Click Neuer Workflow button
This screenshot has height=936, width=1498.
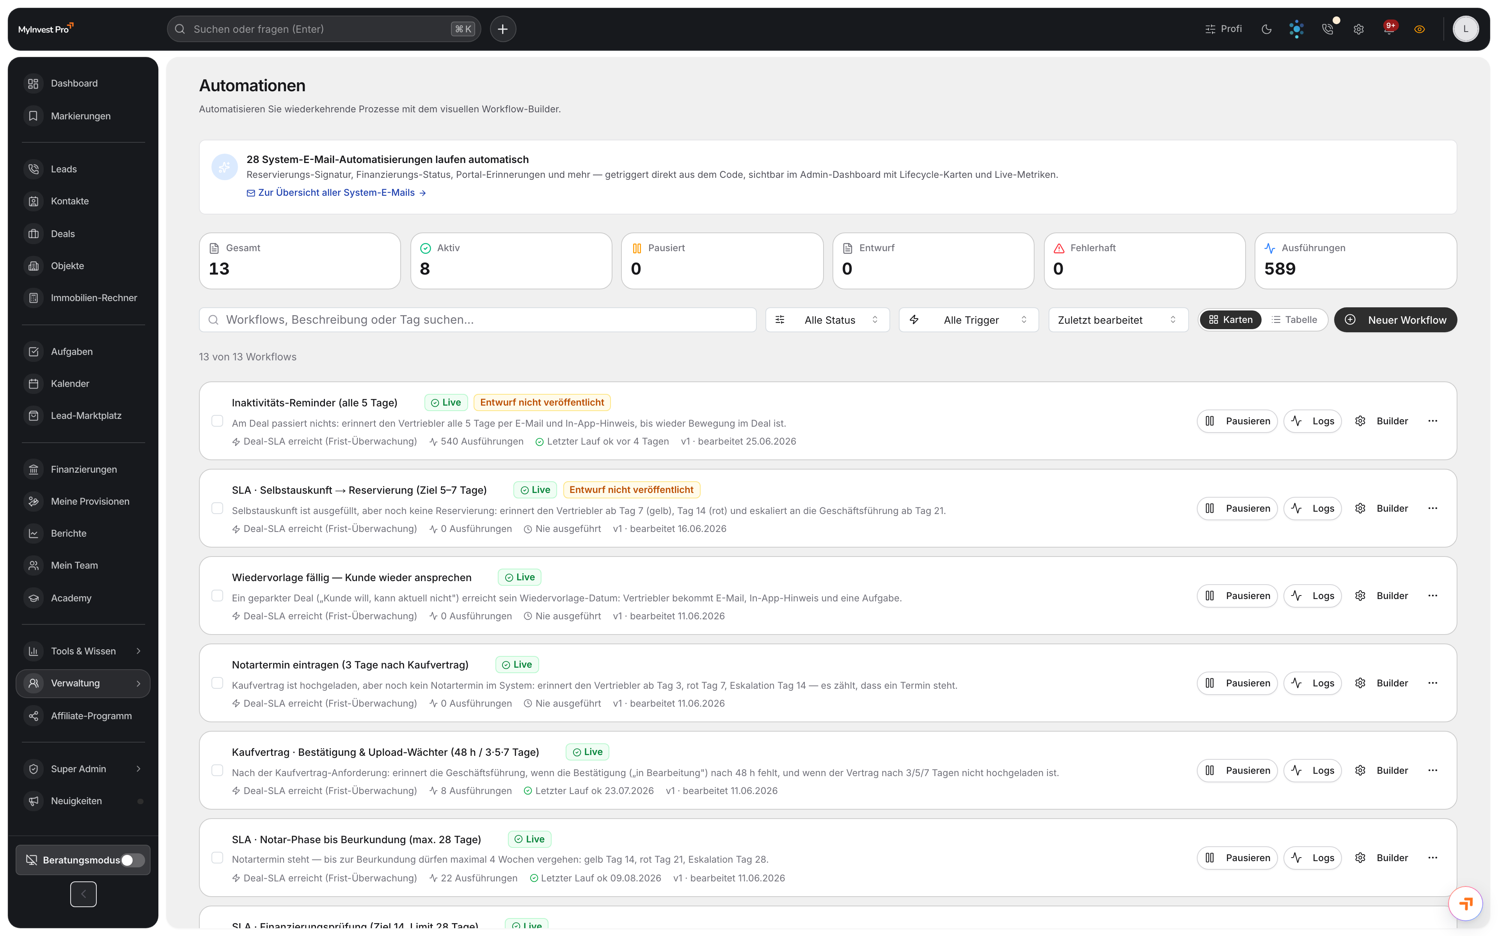[x=1395, y=320]
